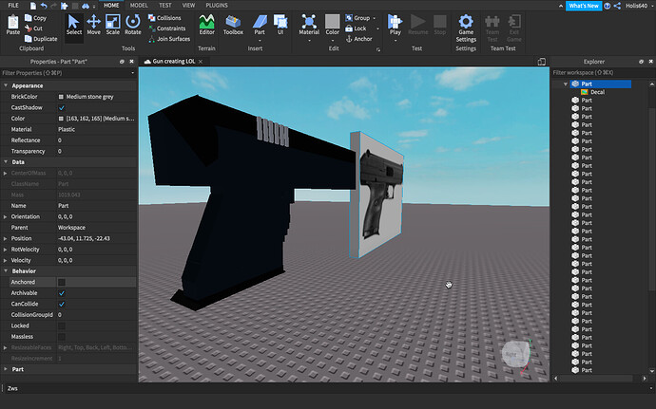Collapse the Appearance section

pos(6,85)
